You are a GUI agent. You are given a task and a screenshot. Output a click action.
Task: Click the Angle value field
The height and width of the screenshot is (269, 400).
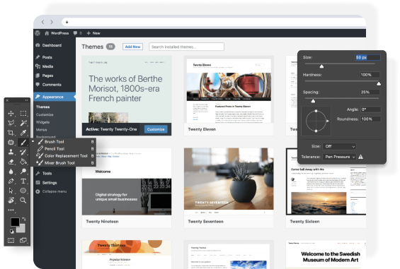[x=371, y=109]
